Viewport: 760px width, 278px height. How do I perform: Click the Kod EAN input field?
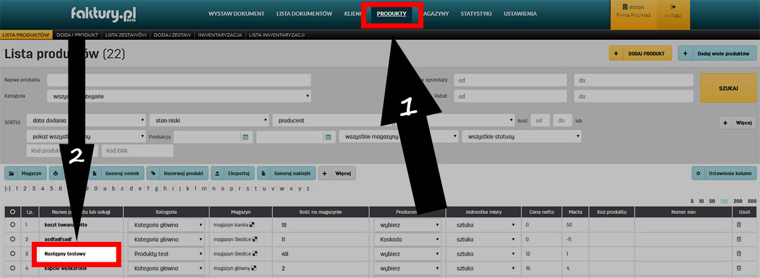point(137,151)
